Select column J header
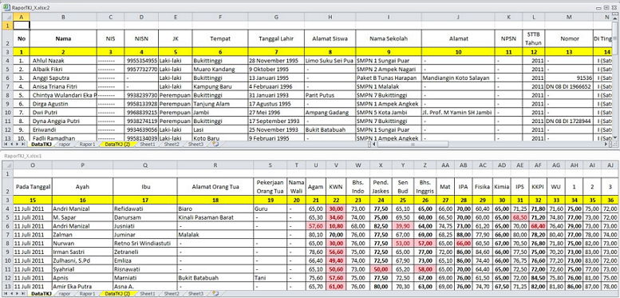 pyautogui.click(x=458, y=17)
